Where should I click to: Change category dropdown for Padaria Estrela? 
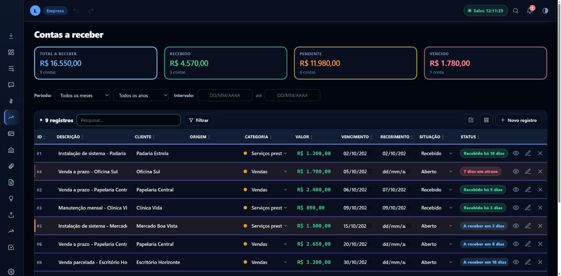pos(269,153)
